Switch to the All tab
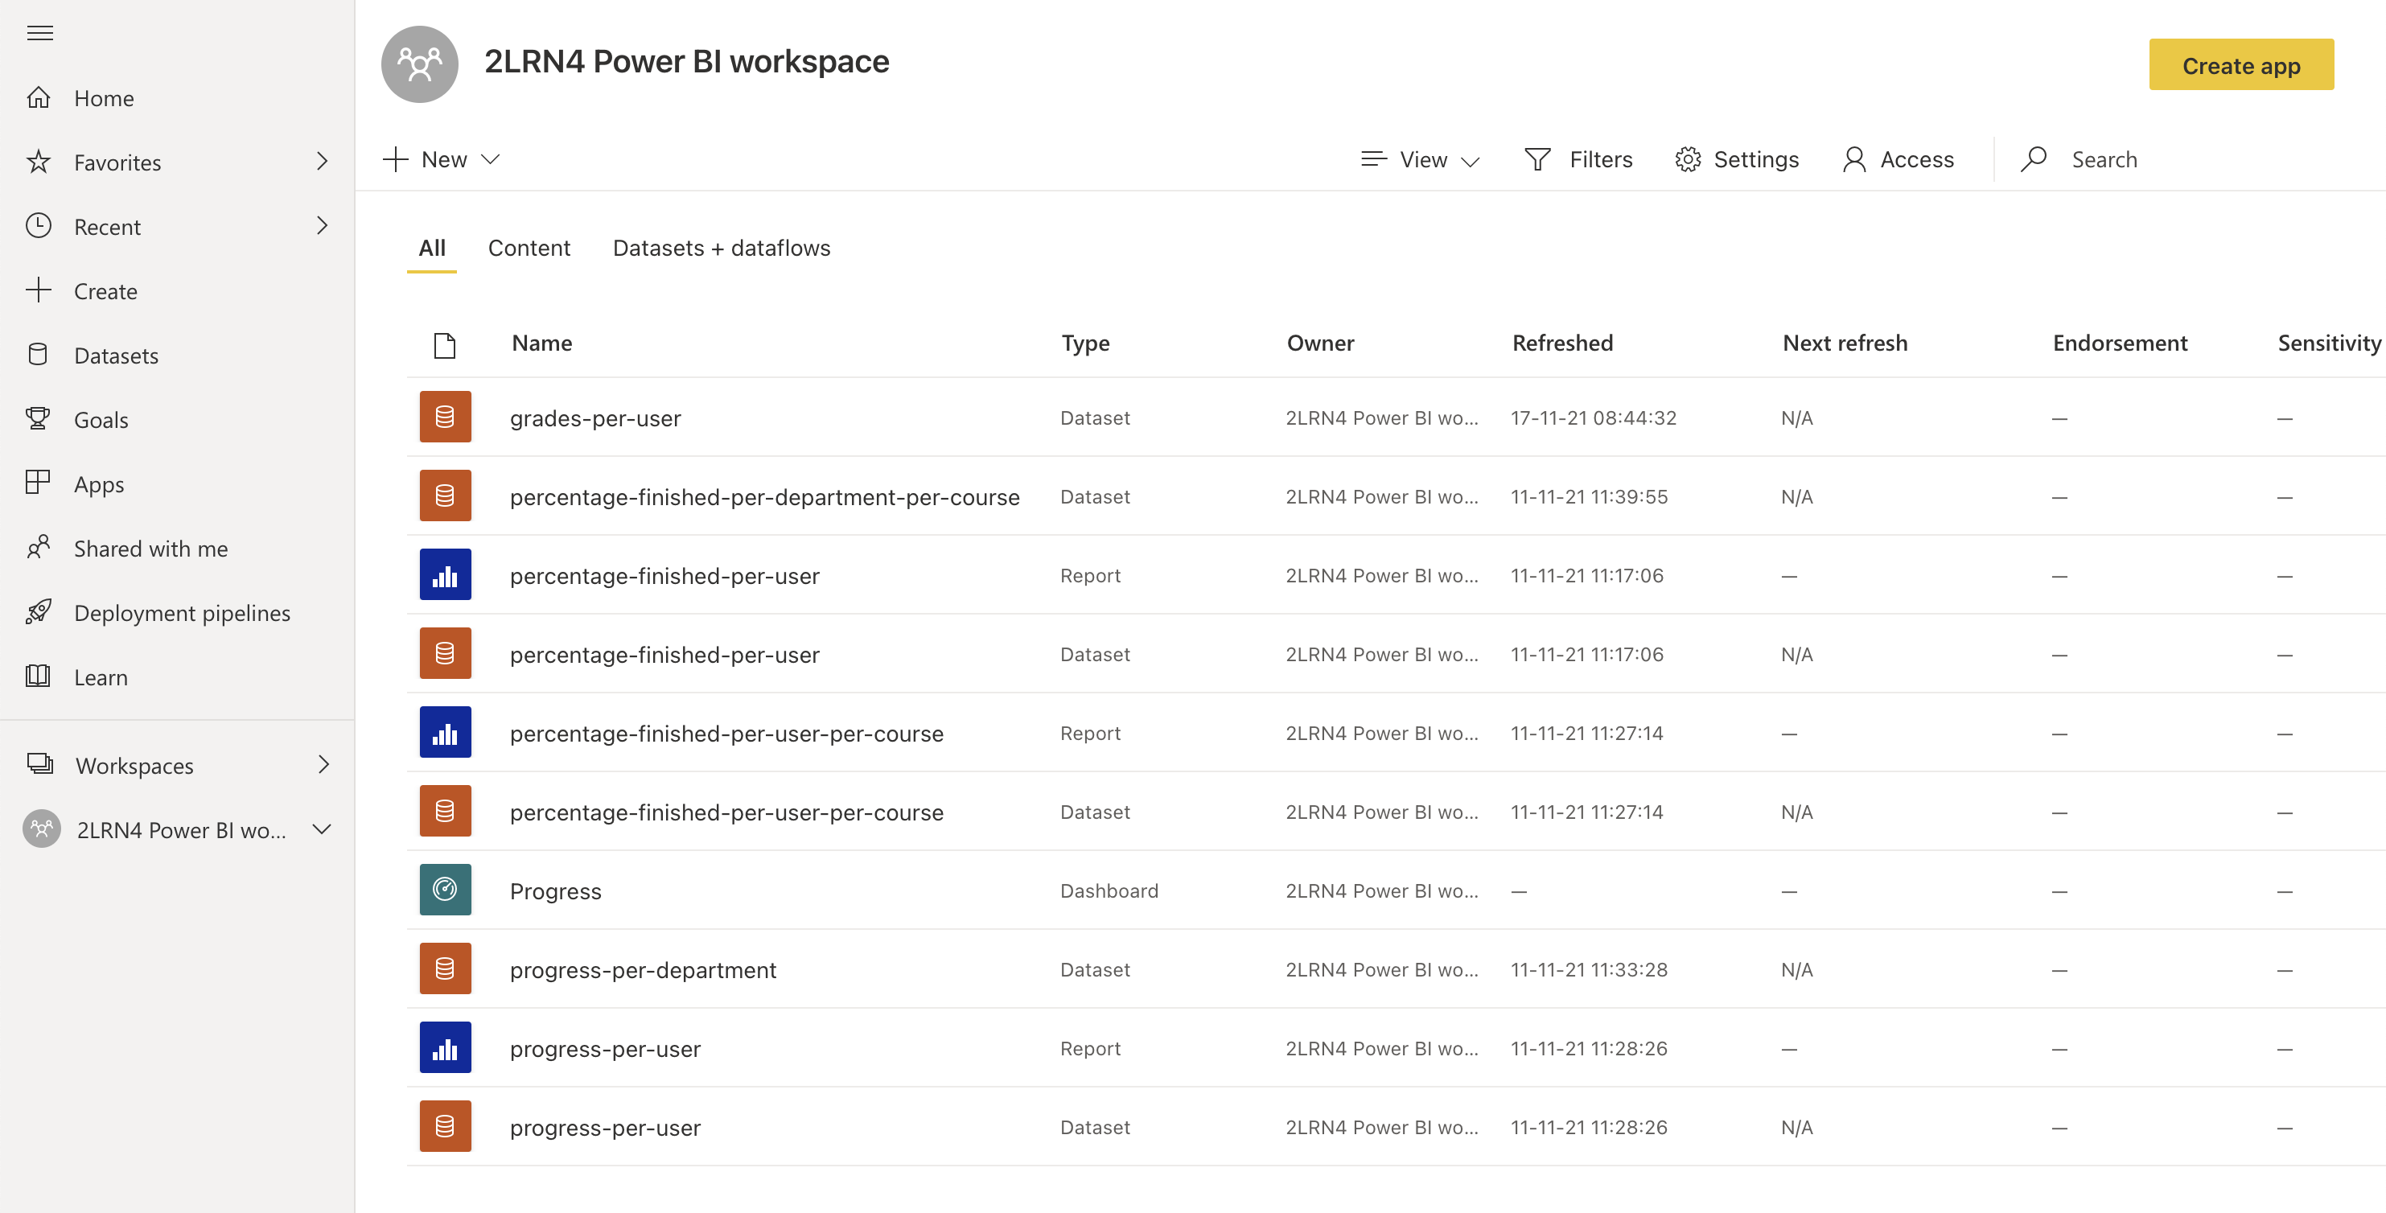The width and height of the screenshot is (2386, 1213). click(432, 249)
